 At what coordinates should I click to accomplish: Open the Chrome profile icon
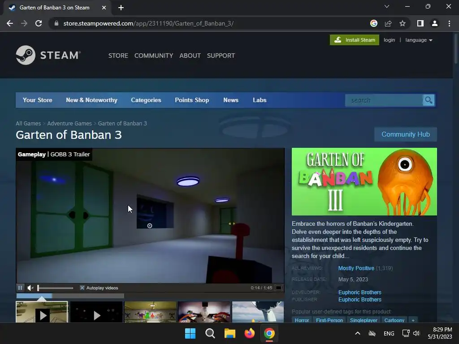tap(435, 23)
